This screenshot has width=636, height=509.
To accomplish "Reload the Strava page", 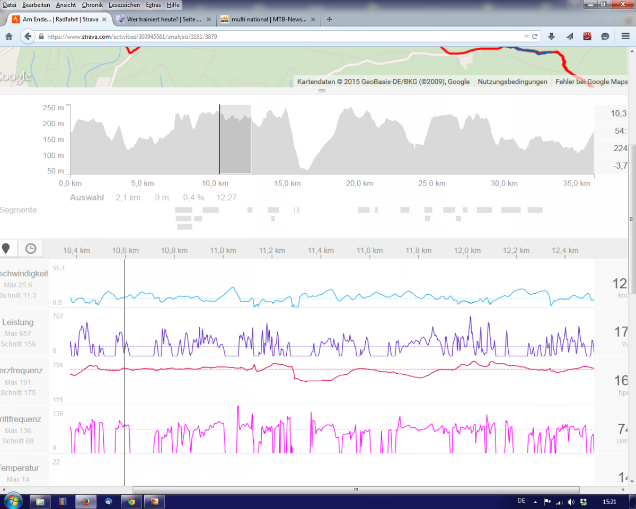I will (535, 37).
